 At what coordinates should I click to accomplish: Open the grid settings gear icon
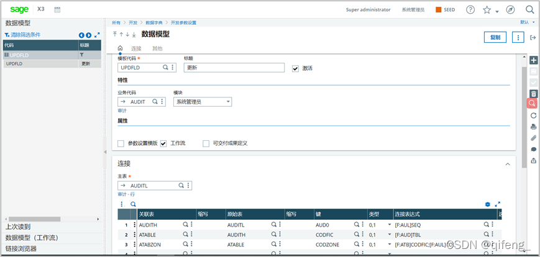coord(488,204)
